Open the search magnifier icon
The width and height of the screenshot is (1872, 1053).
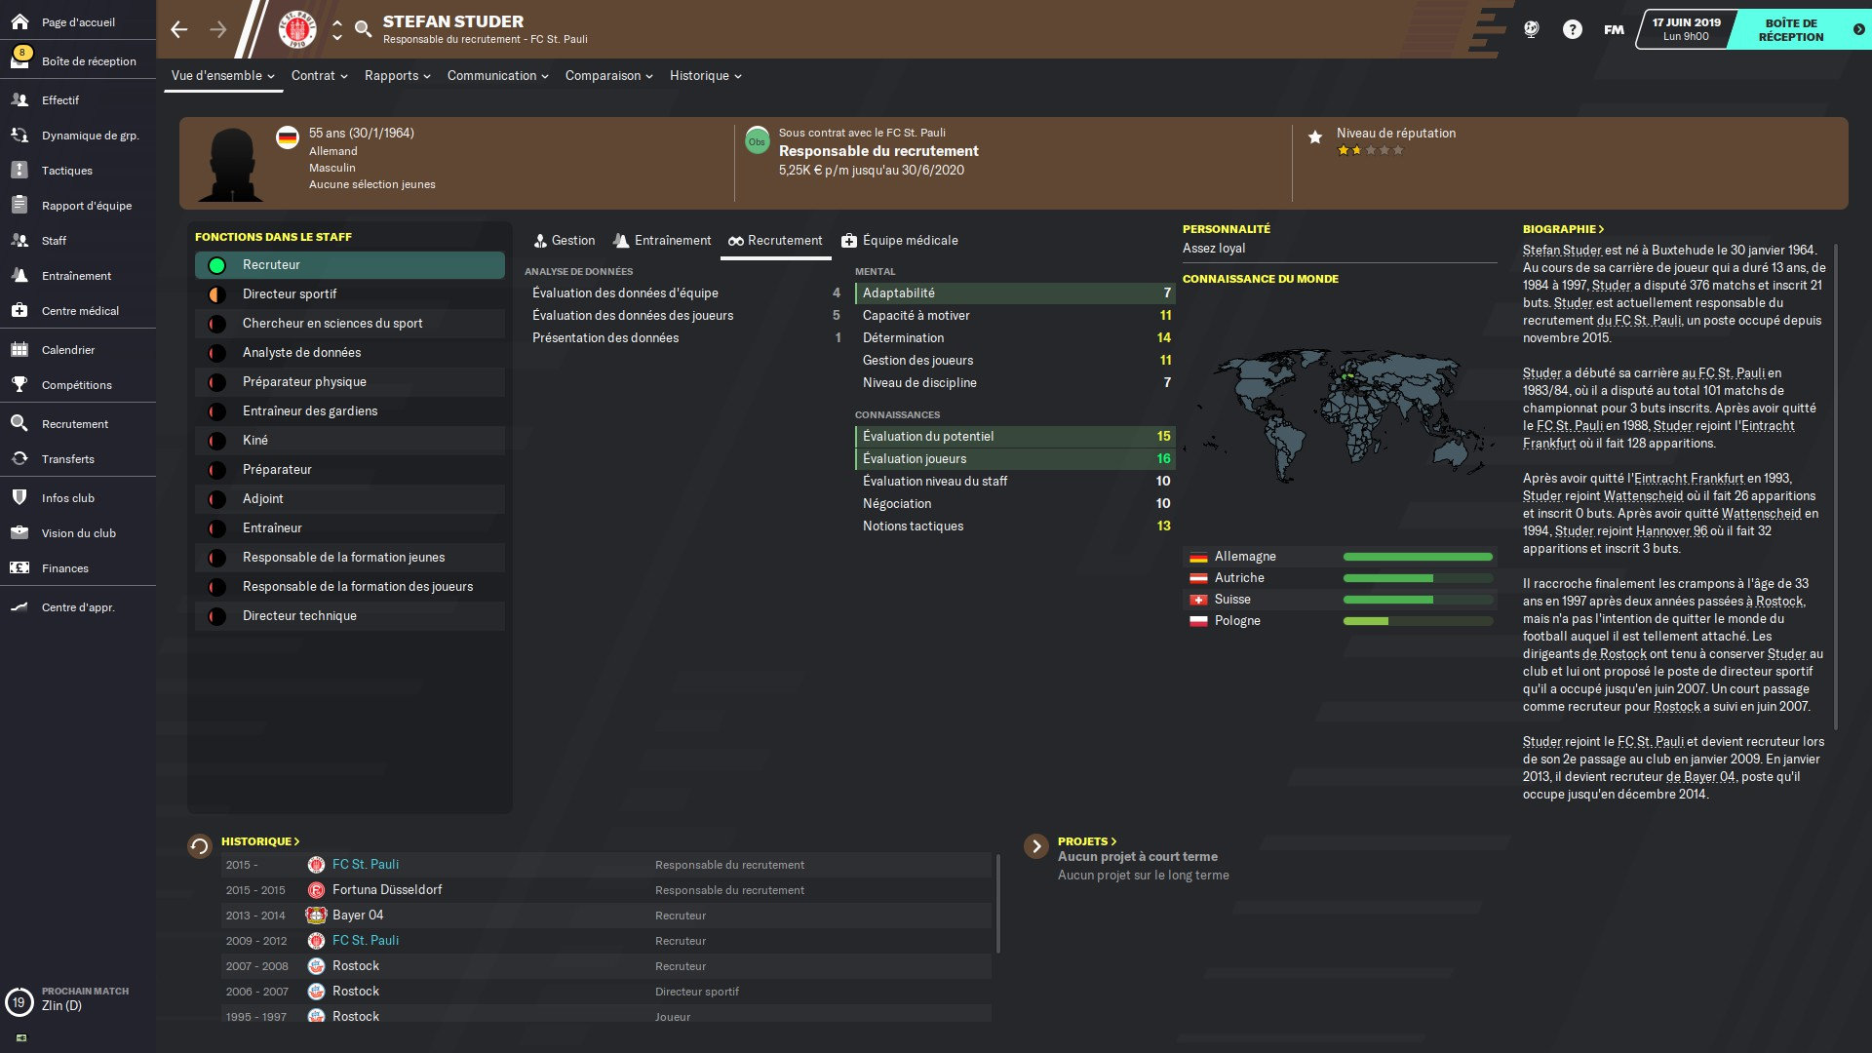pyautogui.click(x=363, y=29)
